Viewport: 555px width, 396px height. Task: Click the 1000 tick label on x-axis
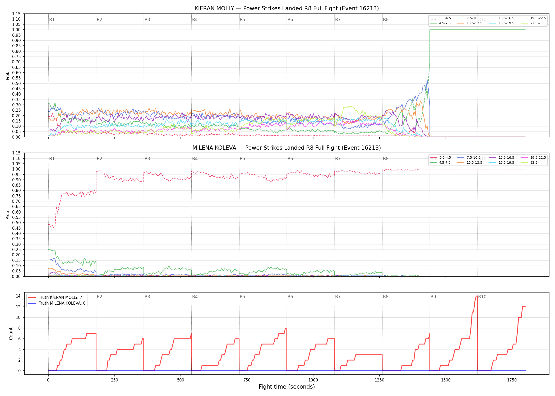click(x=313, y=380)
